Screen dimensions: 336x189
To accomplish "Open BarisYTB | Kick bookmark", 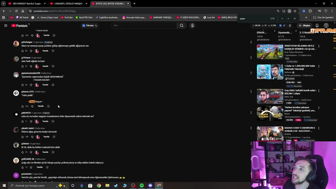I will pyautogui.click(x=84, y=18).
